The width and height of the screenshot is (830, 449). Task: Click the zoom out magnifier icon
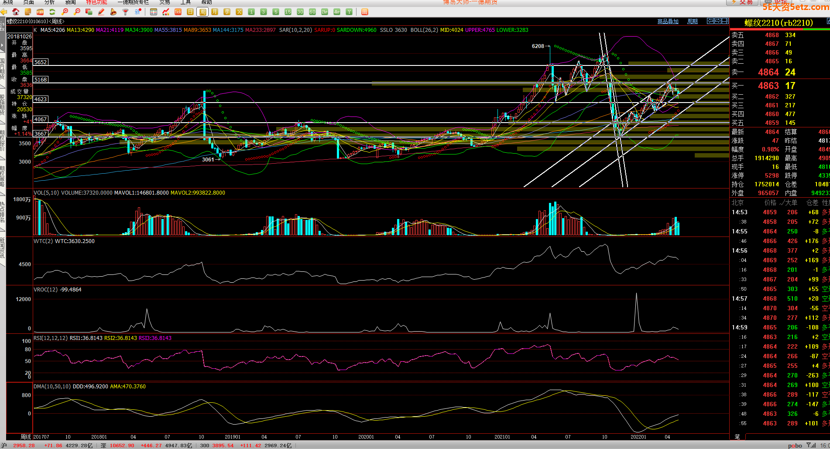[x=77, y=12]
